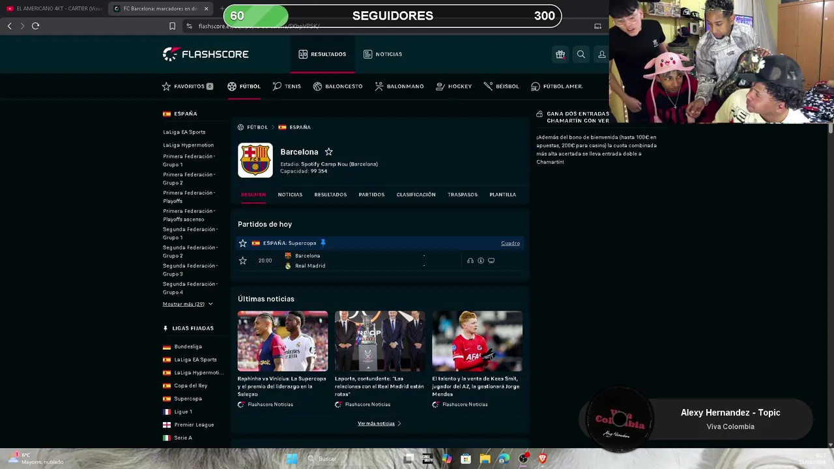834x469 pixels.
Task: Toggle favorite star next to Barcelona title
Action: [329, 152]
